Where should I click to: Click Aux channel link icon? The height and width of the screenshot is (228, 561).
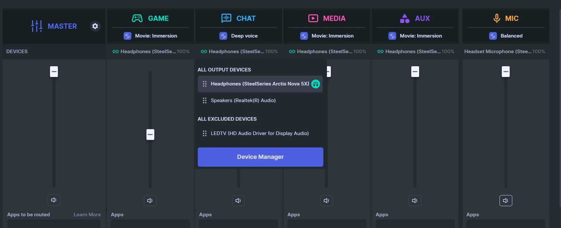tap(380, 52)
